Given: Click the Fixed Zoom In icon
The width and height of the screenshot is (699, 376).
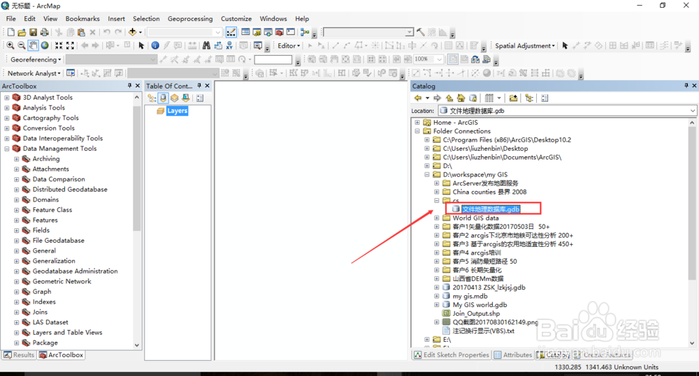Looking at the screenshot, I should coord(59,45).
